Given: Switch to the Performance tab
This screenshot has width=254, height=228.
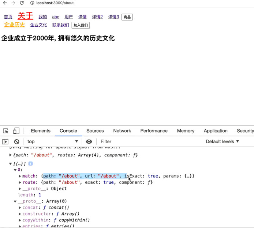Looking at the screenshot, I should point(154,131).
